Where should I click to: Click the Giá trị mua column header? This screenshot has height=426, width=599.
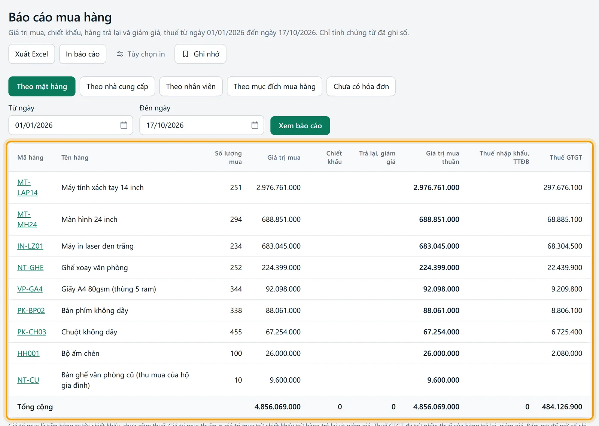pos(284,157)
